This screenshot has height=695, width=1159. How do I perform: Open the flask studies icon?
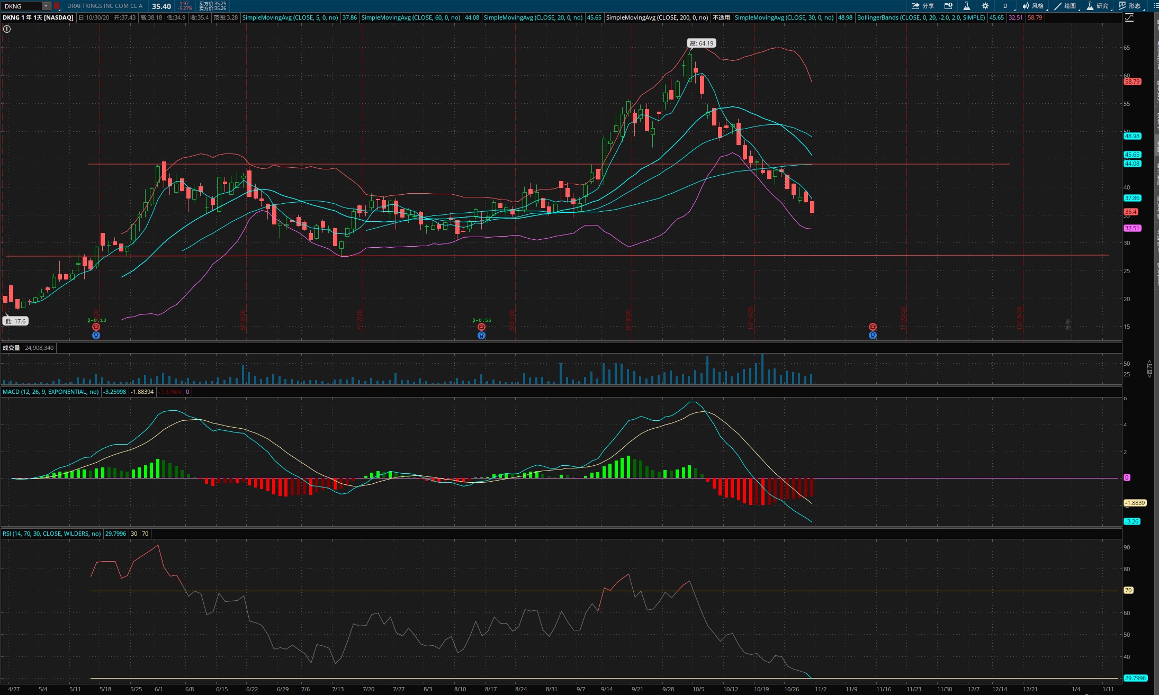point(966,6)
